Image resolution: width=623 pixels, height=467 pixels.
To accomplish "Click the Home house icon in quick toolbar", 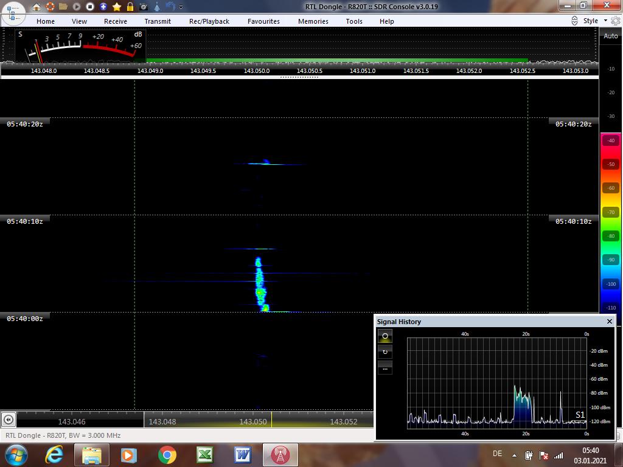I will 37,6.
